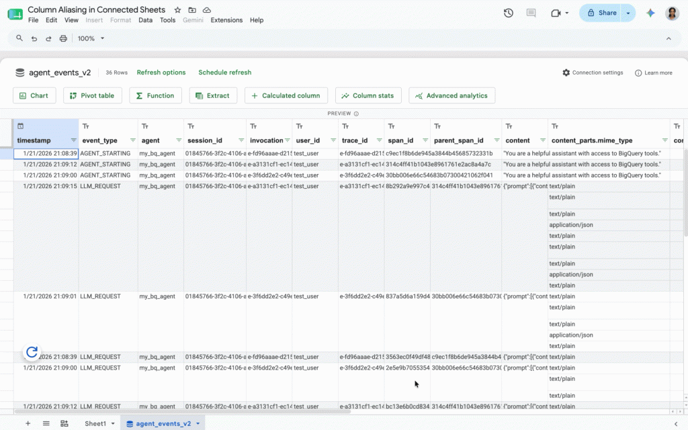The width and height of the screenshot is (688, 430).
Task: Click the refresh circular arrow button
Action: 32,352
